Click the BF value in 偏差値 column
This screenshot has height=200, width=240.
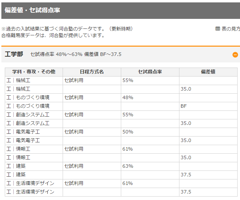pos(184,106)
